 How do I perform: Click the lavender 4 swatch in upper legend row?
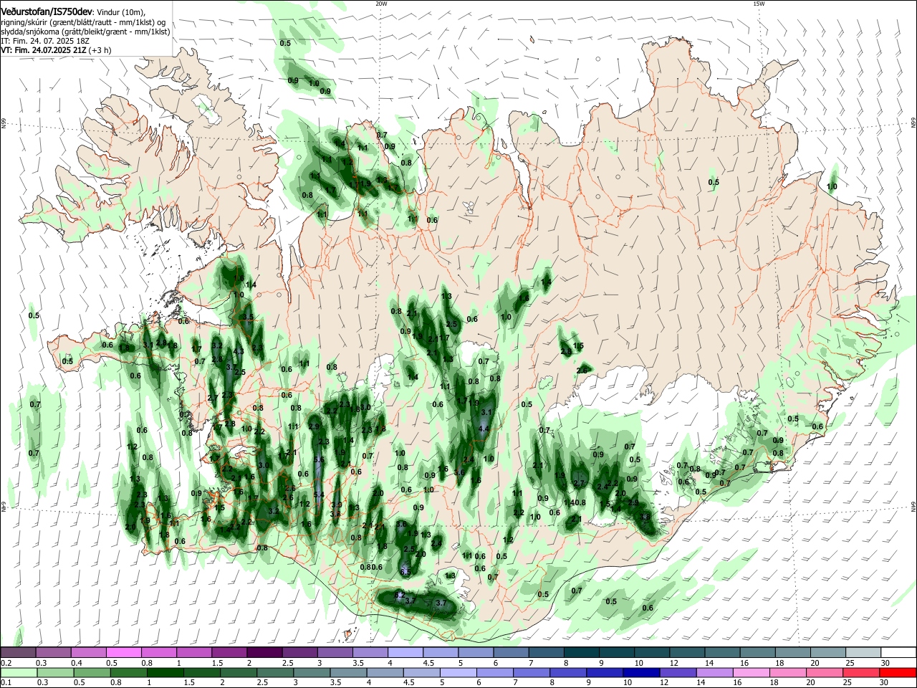(x=404, y=652)
